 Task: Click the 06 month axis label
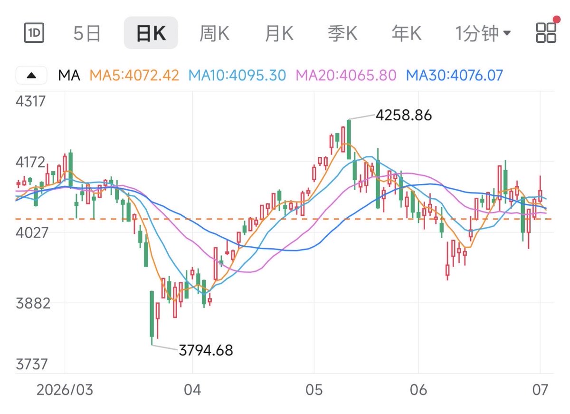418,390
